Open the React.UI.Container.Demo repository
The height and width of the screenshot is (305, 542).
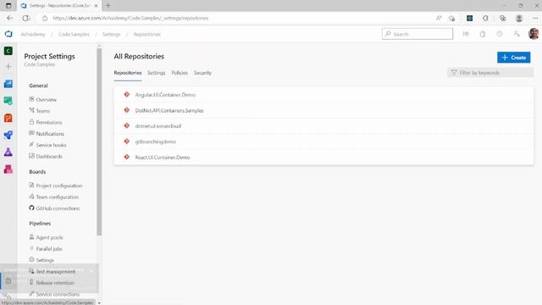click(x=162, y=158)
